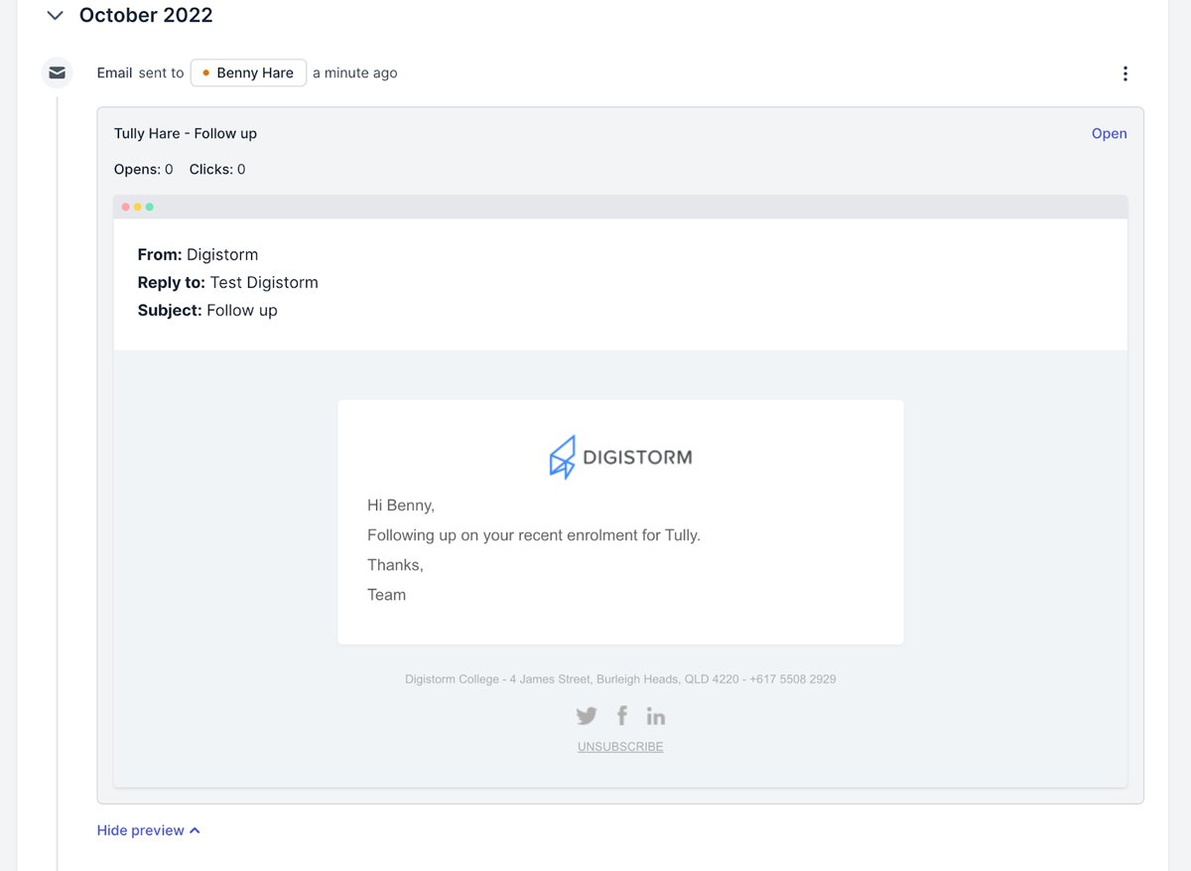Collapse the October 2022 section chevron
1191x871 pixels.
pos(56,16)
